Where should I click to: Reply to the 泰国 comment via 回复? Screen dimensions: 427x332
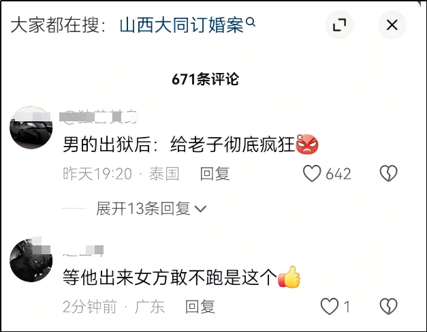click(215, 174)
